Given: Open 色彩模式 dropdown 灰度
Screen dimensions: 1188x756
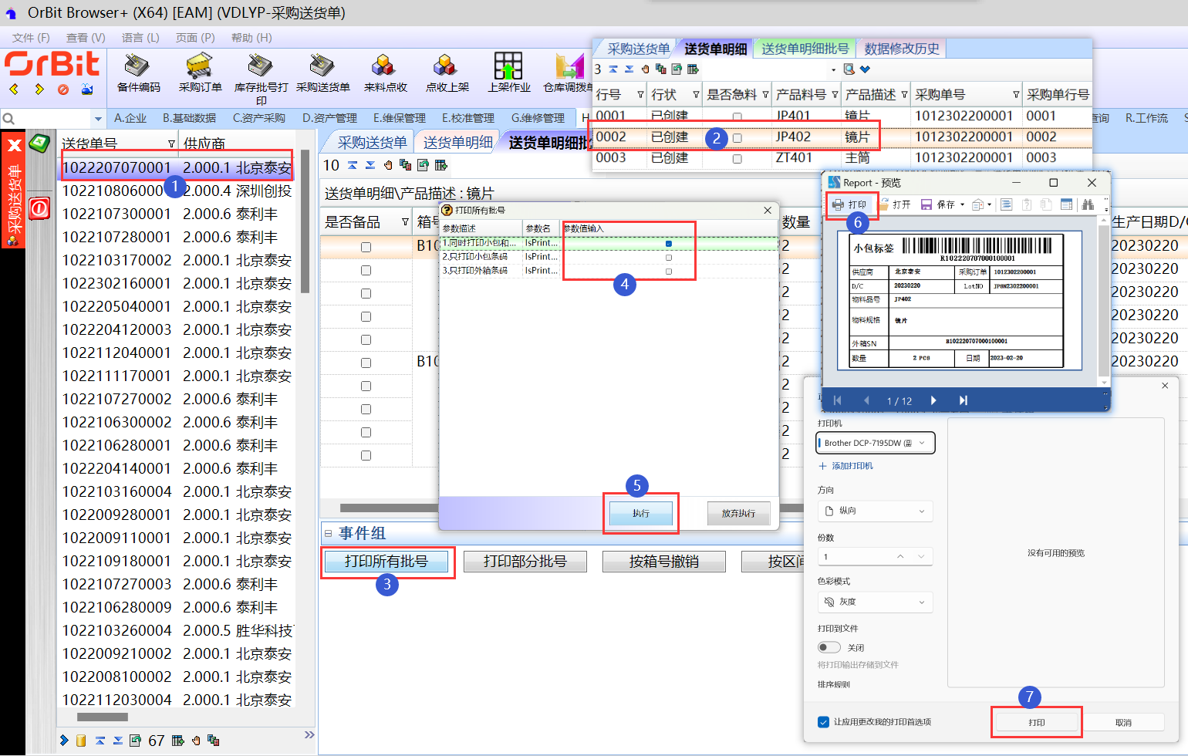Looking at the screenshot, I should [x=876, y=602].
